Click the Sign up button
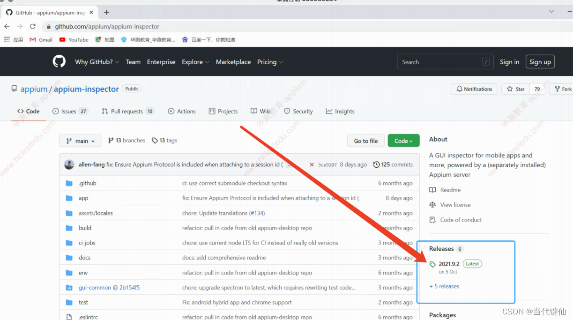The height and width of the screenshot is (320, 573). pyautogui.click(x=540, y=62)
